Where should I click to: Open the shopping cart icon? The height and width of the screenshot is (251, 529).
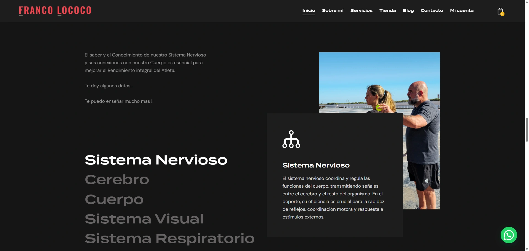tap(500, 11)
